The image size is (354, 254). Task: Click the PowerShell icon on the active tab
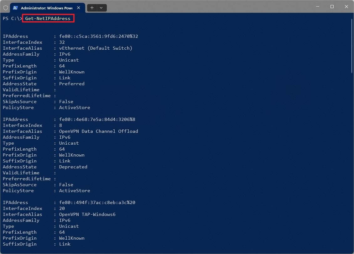pyautogui.click(x=15, y=8)
